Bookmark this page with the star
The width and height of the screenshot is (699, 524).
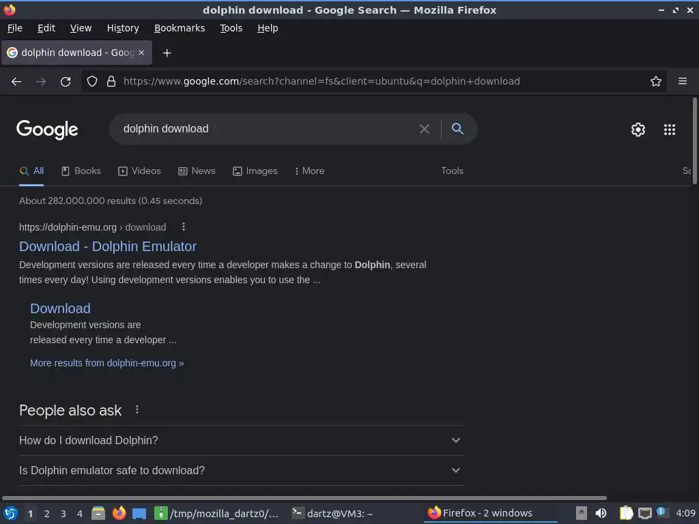tap(656, 81)
